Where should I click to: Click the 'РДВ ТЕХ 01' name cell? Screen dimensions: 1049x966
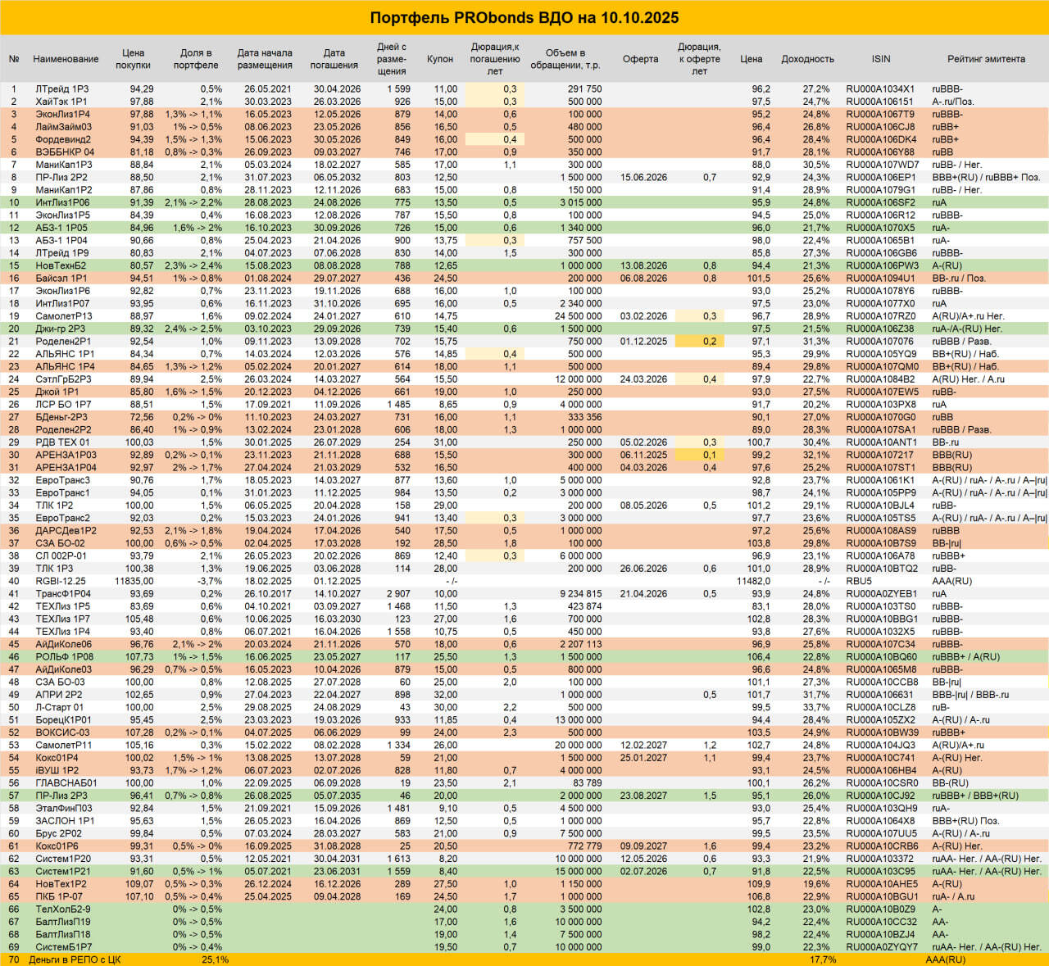pos(62,442)
